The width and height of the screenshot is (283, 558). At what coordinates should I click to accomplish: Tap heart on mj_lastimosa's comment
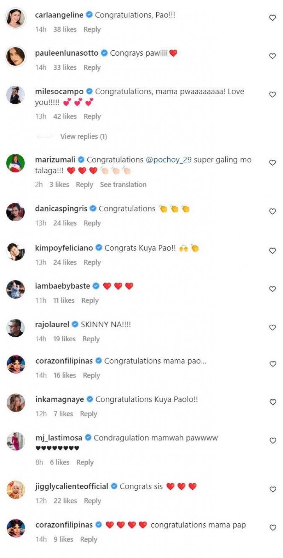tap(272, 441)
